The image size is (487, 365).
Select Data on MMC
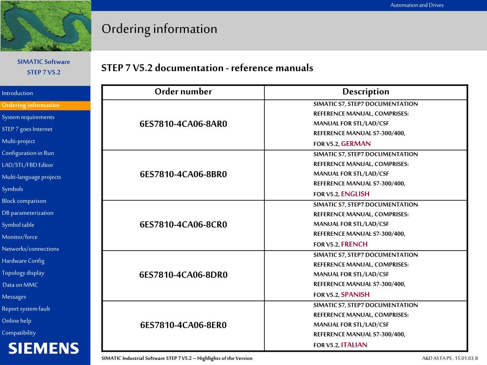tap(20, 285)
